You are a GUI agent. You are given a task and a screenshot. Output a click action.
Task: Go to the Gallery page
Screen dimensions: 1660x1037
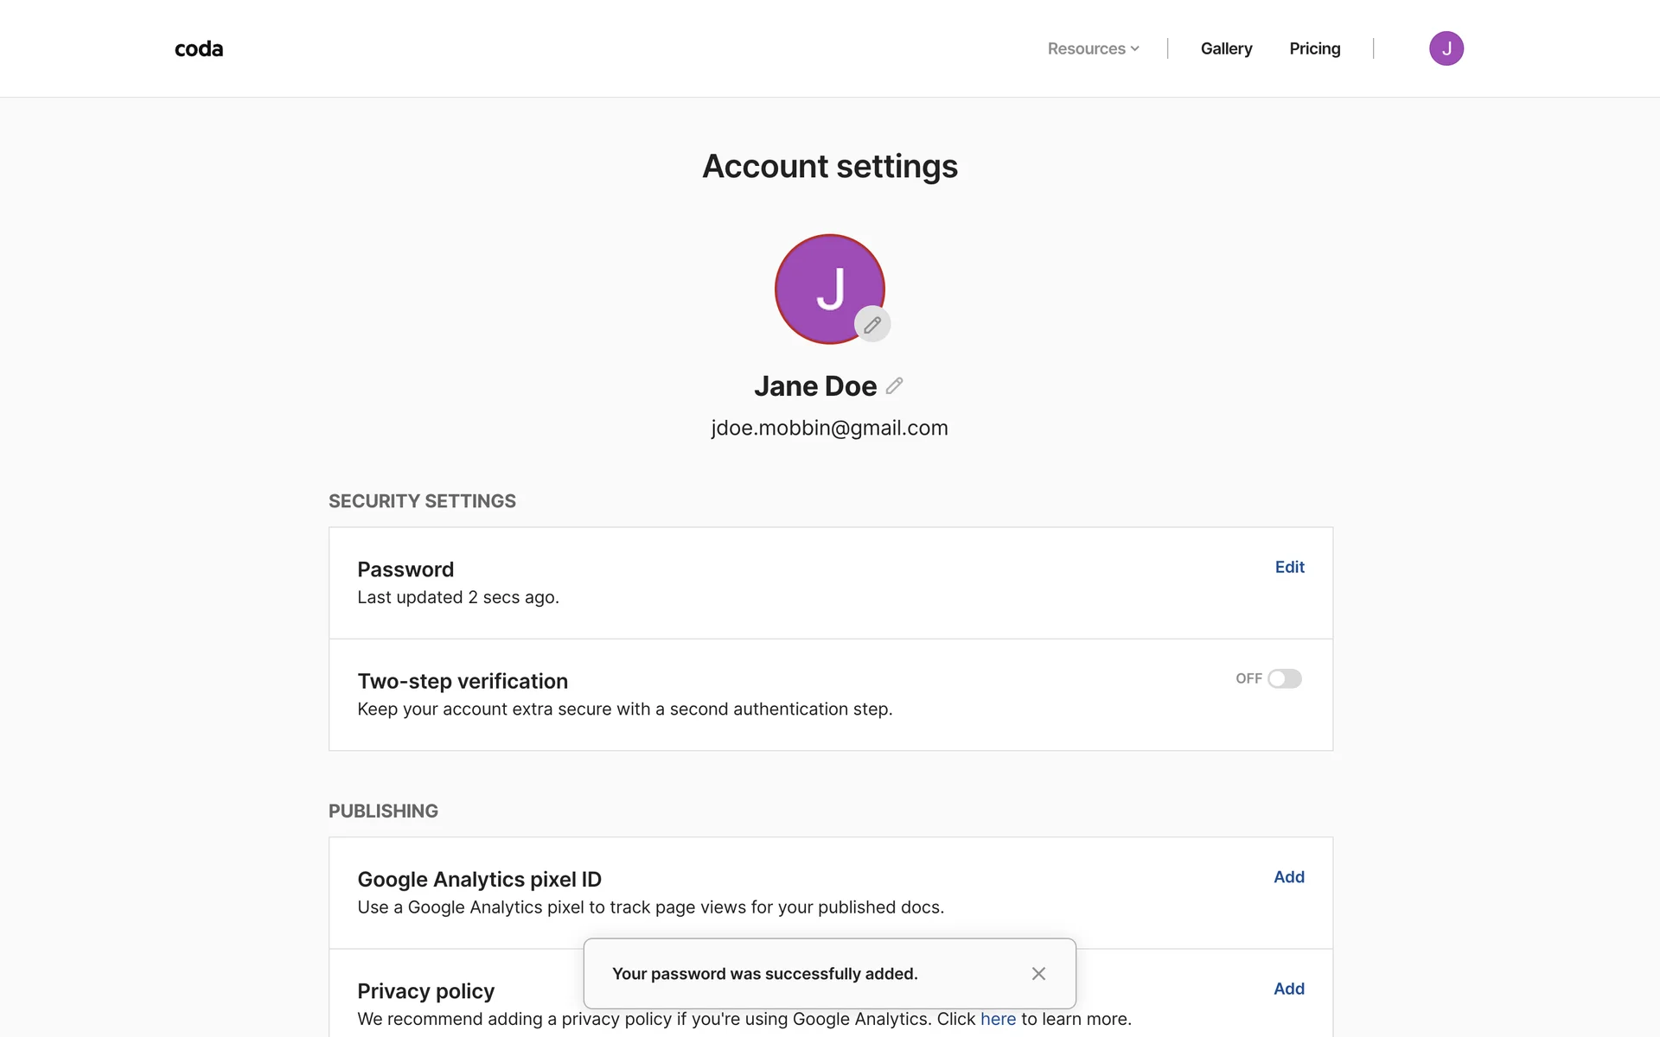pos(1226,48)
